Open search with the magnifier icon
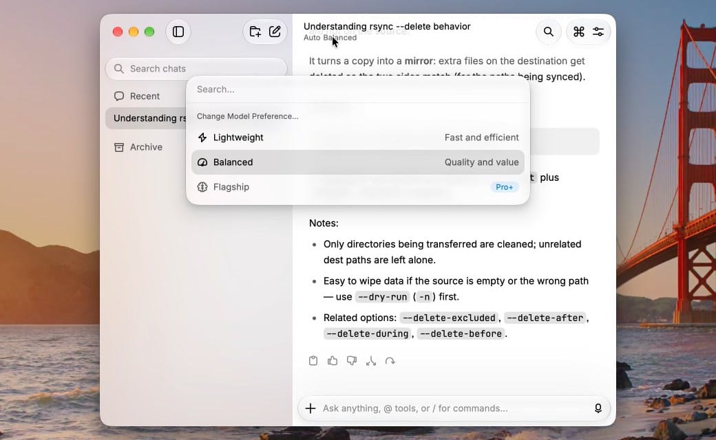The image size is (716, 440). click(x=549, y=32)
